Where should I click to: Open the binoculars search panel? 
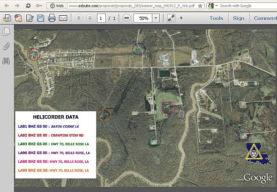pyautogui.click(x=6, y=60)
